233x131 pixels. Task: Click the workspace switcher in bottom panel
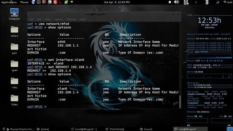tap(230, 129)
